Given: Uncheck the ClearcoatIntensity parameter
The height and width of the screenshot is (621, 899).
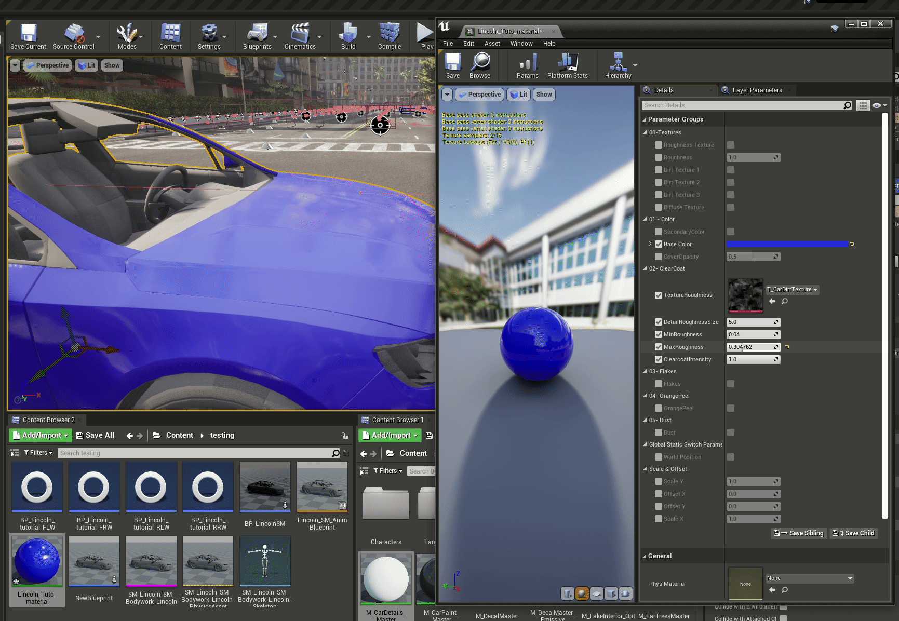Looking at the screenshot, I should (x=659, y=359).
